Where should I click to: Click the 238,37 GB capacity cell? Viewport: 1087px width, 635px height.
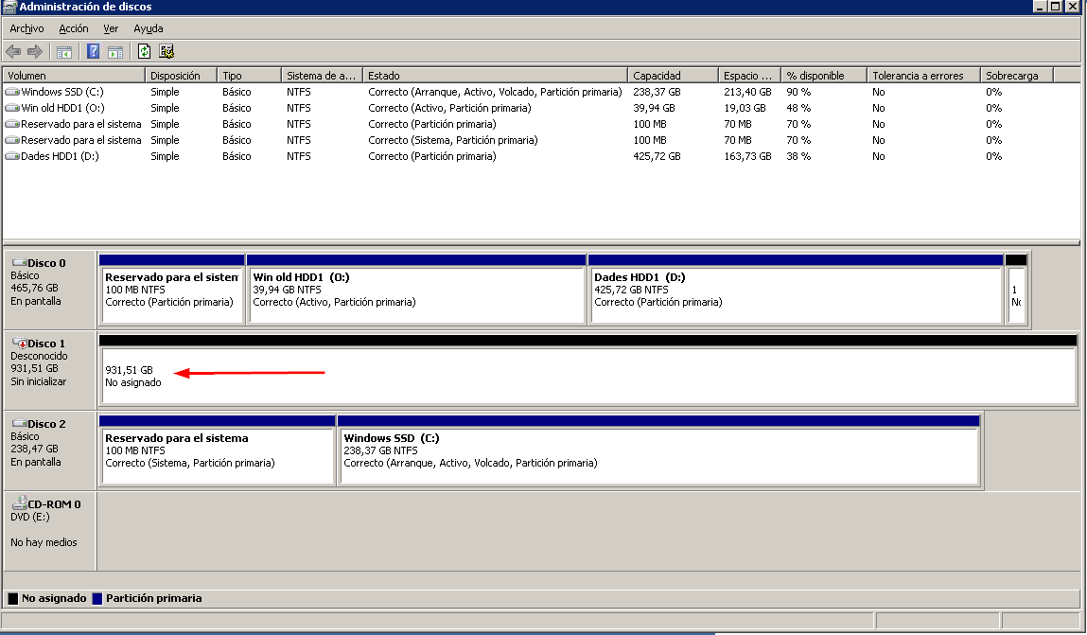tap(657, 92)
